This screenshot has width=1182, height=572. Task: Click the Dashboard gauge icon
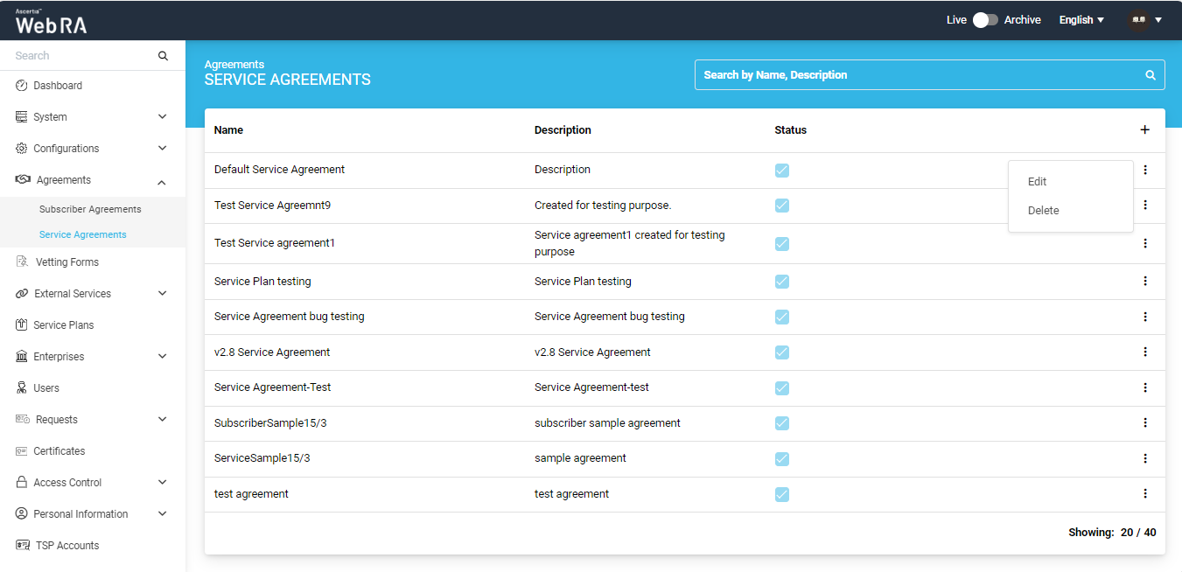click(22, 86)
